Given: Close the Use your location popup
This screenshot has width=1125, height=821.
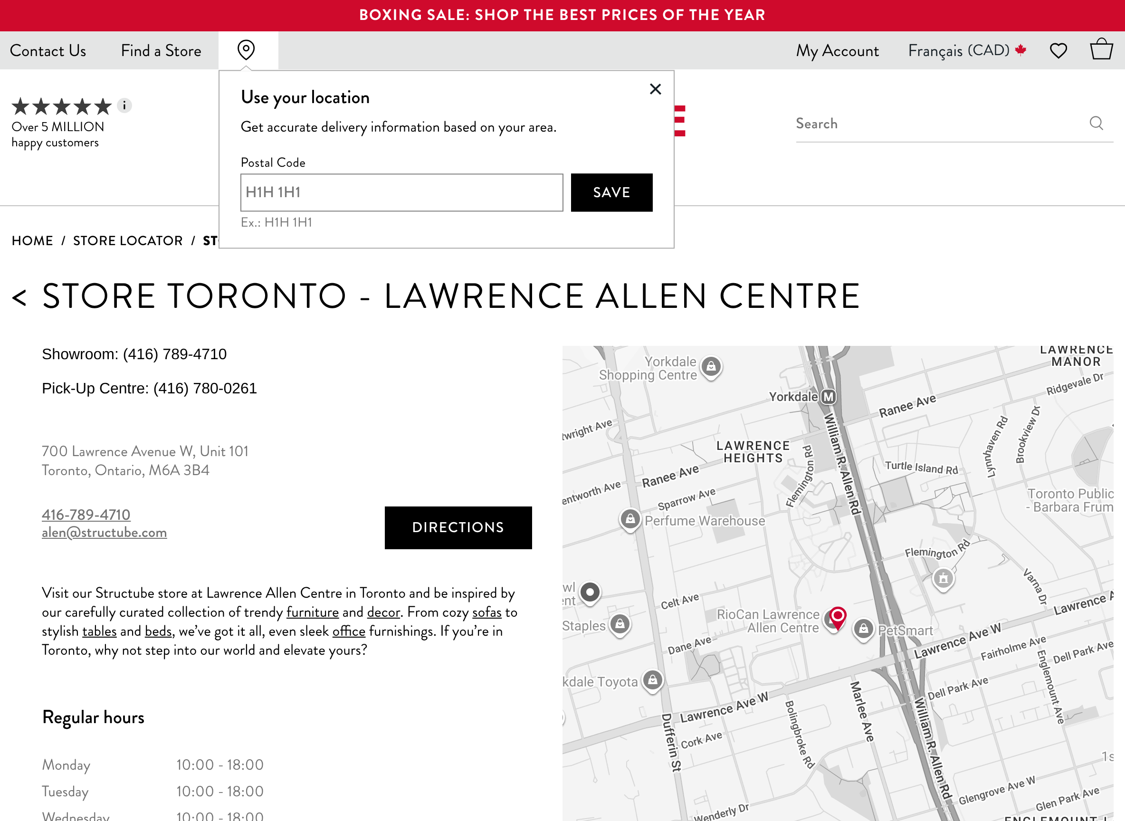Looking at the screenshot, I should (x=655, y=89).
